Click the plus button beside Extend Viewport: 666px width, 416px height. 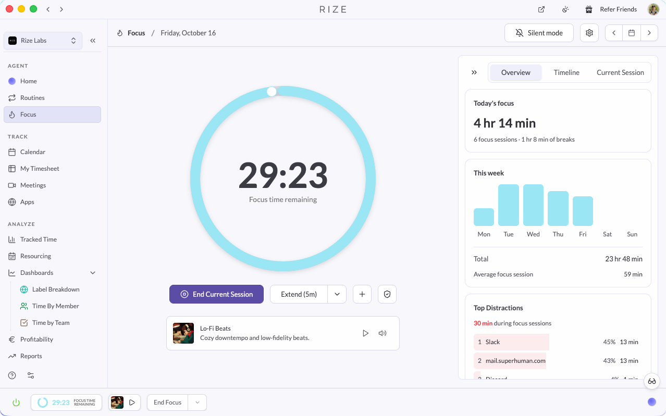pyautogui.click(x=362, y=294)
